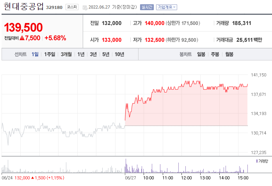The image size is (272, 186).
Task: Open the 월봉 monthly candle chart
Action: click(229, 55)
